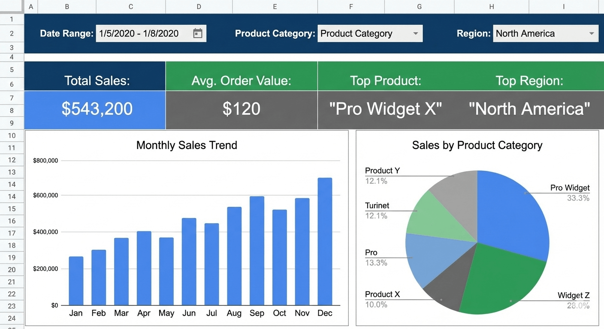Screen dimensions: 604x329
Task: Click the Avg. Order Value $120 cell
Action: [x=241, y=109]
